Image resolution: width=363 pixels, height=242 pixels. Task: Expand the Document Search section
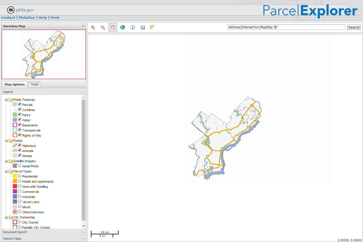pyautogui.click(x=83, y=232)
